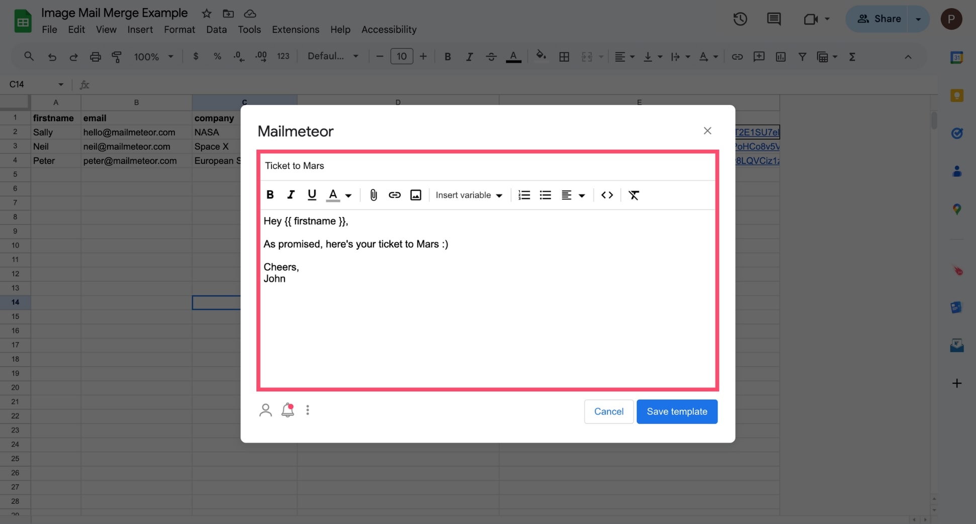
Task: Open the three-dot more options menu
Action: (x=308, y=410)
